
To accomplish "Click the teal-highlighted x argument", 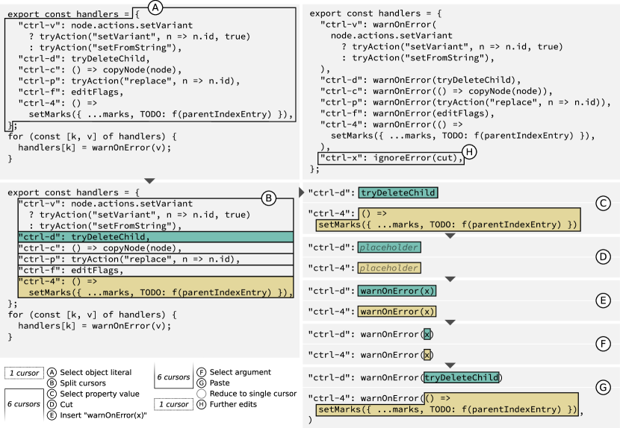I will coord(427,335).
